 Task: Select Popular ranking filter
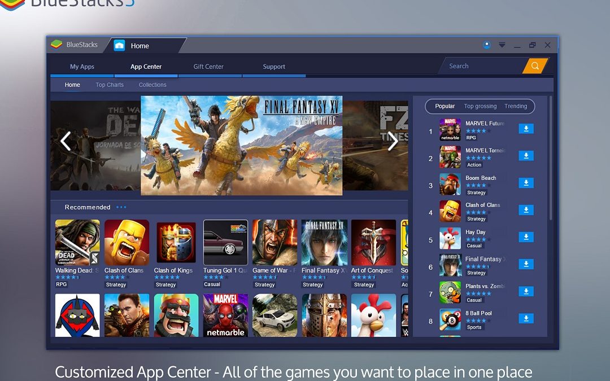click(445, 106)
